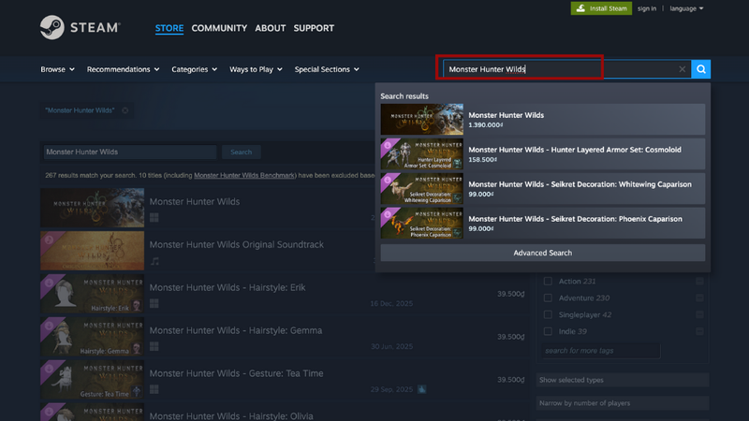The height and width of the screenshot is (421, 749).
Task: Click the 30 Jun, 2025 release date
Action: [x=391, y=346]
